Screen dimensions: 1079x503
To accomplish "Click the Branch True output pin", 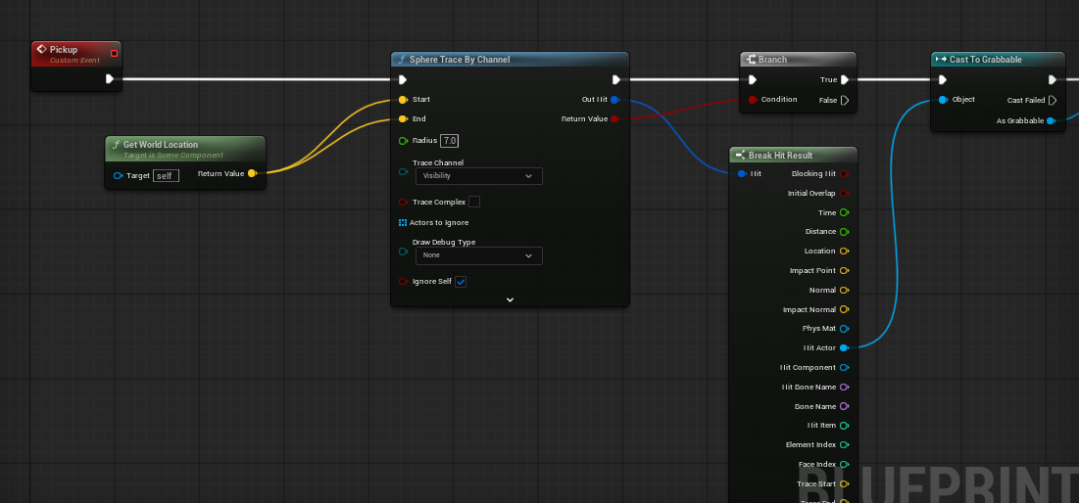I will click(845, 79).
